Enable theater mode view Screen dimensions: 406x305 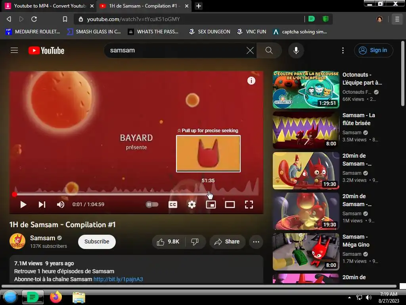coord(230,205)
